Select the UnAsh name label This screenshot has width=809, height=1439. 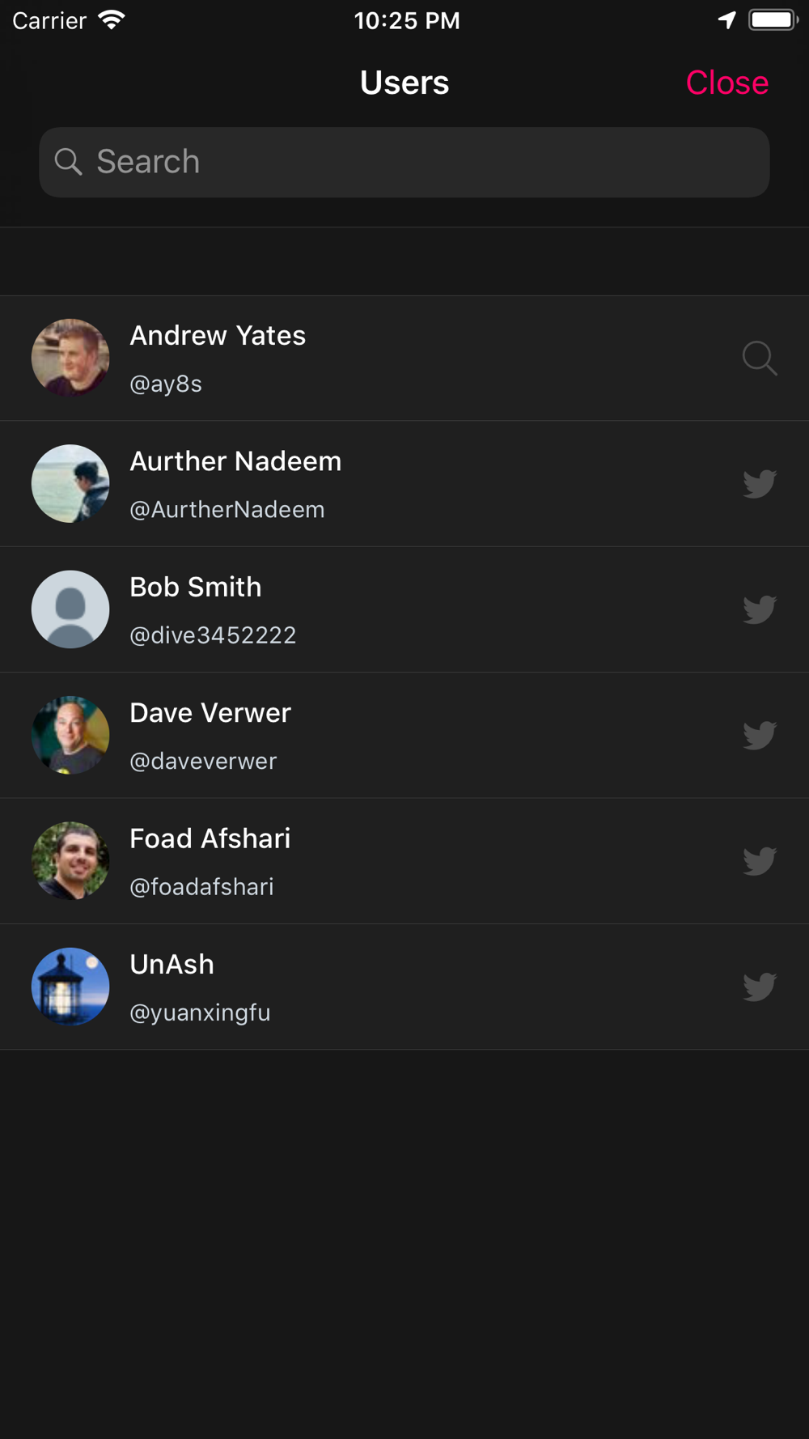click(172, 964)
